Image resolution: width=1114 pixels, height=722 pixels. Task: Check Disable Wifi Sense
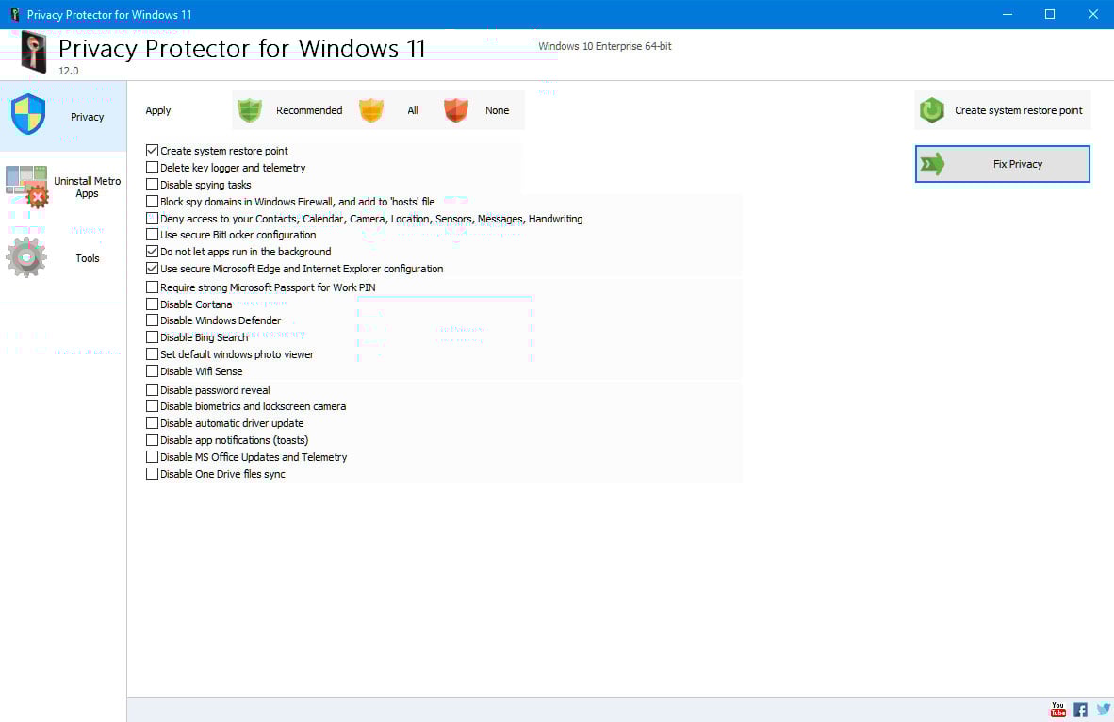(152, 371)
